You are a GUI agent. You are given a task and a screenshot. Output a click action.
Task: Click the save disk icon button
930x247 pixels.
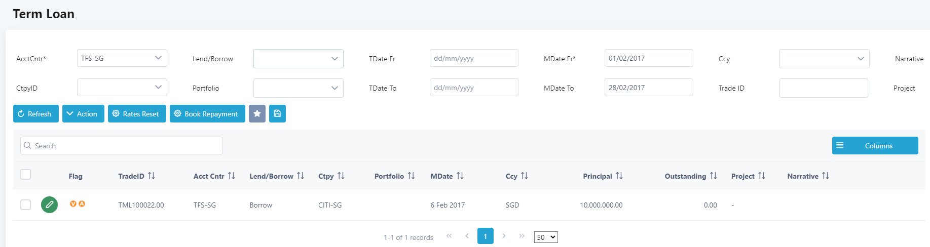[x=277, y=114]
